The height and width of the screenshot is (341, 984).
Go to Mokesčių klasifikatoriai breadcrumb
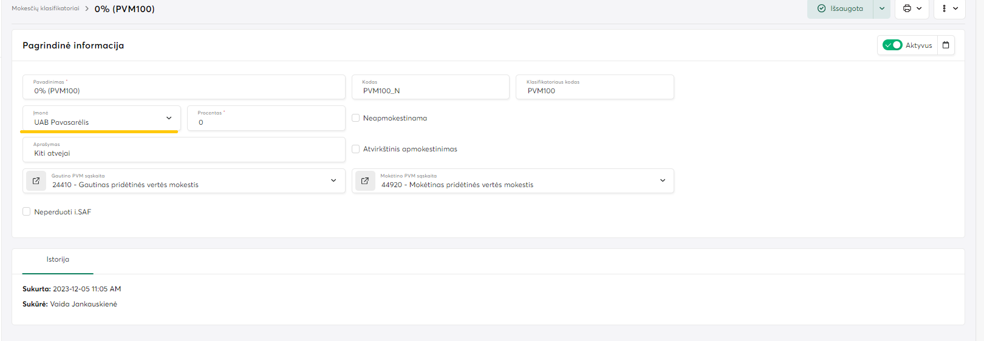click(x=46, y=8)
